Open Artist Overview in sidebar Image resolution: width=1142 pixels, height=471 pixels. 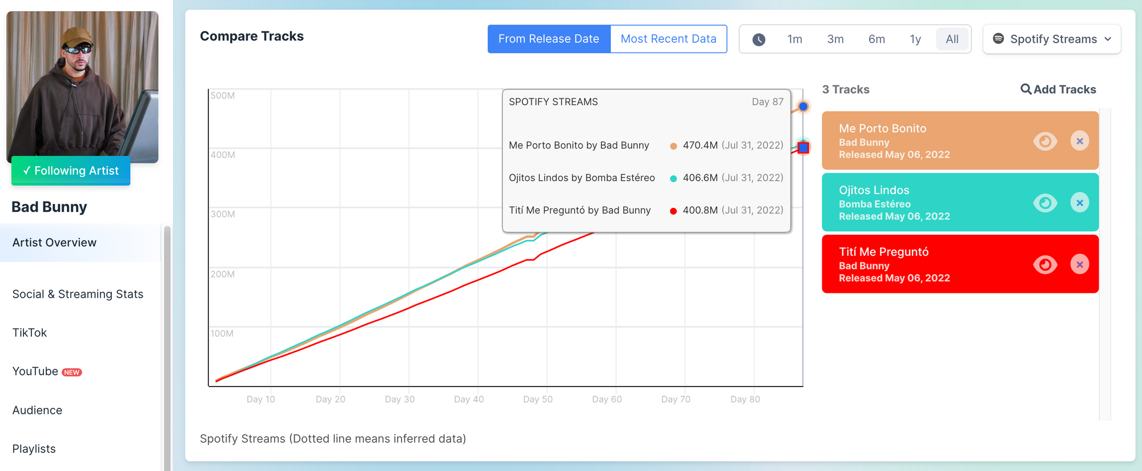pyautogui.click(x=81, y=243)
